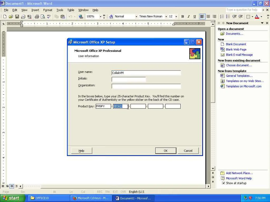Click Select Browse Object button on scrollbar
Image resolution: width=270 pixels, height=202 pixels.
[213, 177]
